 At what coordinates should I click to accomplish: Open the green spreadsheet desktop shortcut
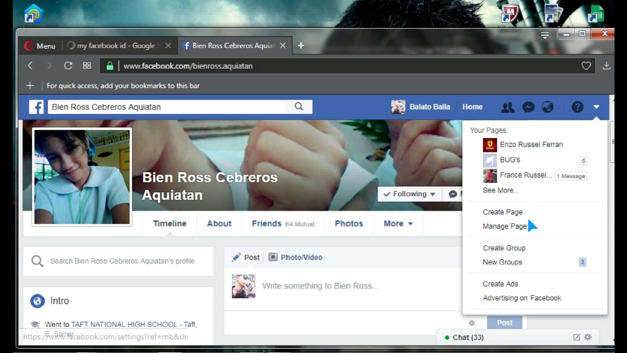click(596, 13)
